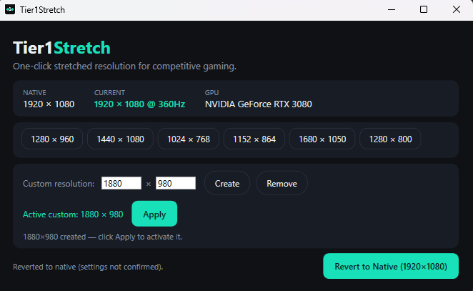Pick the 1024 × 768 resolution preset
The width and height of the screenshot is (473, 291).
(189, 139)
